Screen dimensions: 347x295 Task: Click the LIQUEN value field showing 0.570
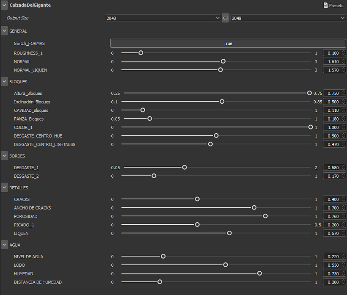[x=332, y=233]
